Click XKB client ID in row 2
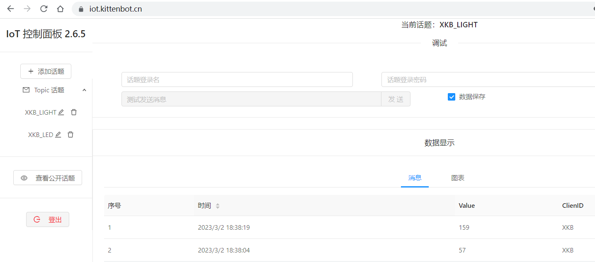Screen dimensions: 595x262 click(568, 250)
